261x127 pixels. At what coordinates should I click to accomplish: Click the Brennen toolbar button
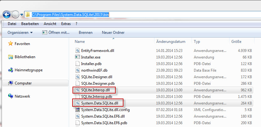[86, 33]
